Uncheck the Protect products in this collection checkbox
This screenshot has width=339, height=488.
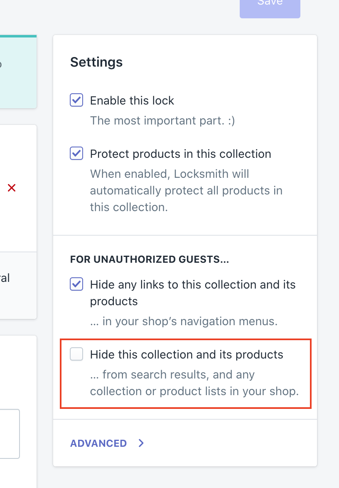(76, 154)
